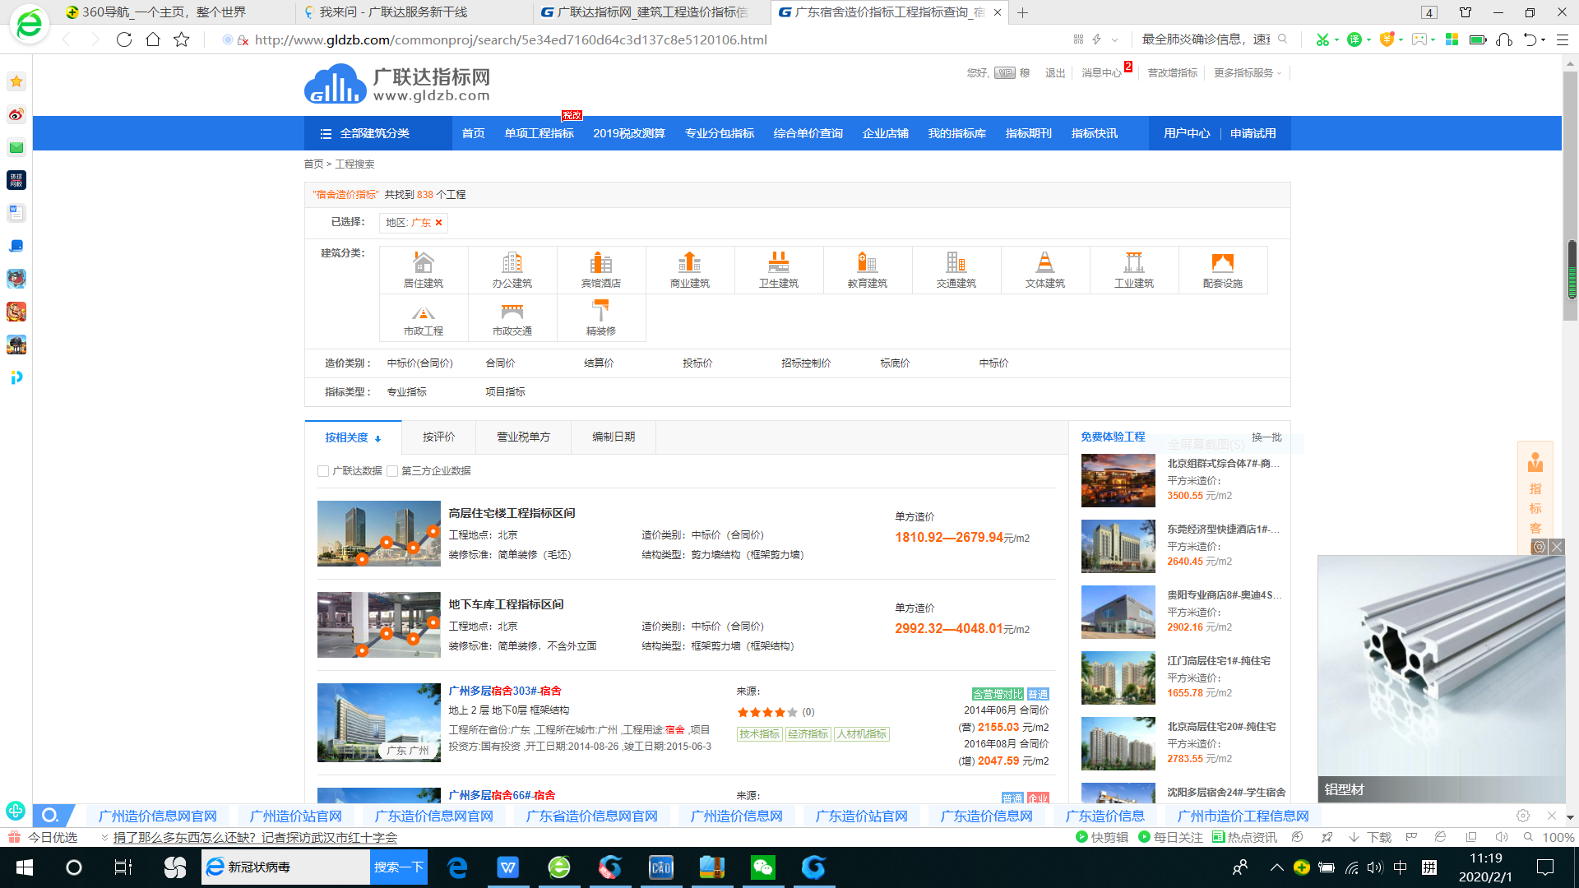Select the 办公建筑 category icon
This screenshot has height=888, width=1579.
tap(512, 263)
